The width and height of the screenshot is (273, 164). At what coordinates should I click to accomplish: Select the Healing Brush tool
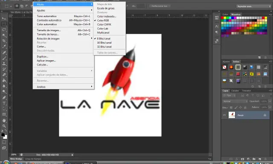[4, 53]
